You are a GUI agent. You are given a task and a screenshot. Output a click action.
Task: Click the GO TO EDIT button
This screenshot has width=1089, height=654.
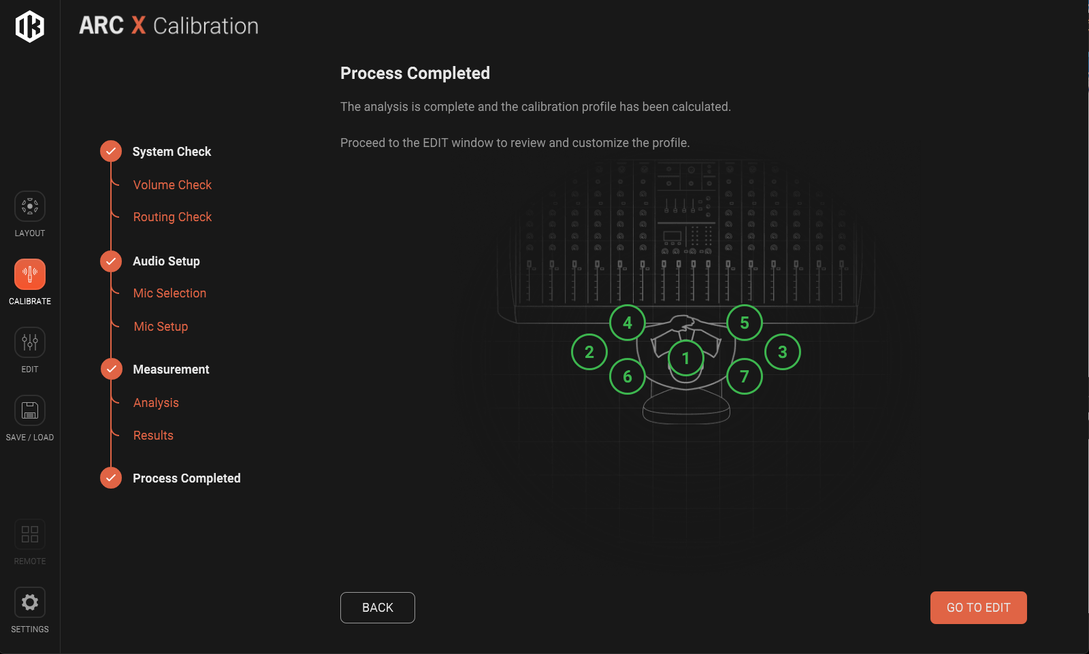[x=978, y=608]
